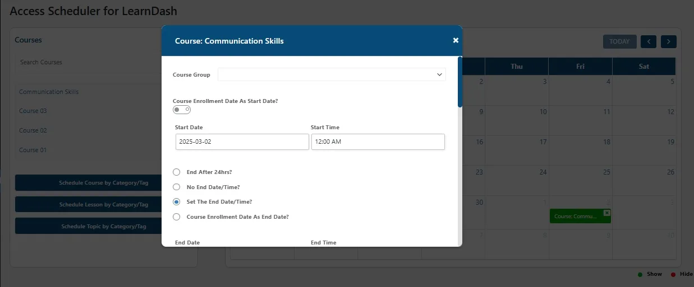Click the Sat column header
The width and height of the screenshot is (694, 287).
click(x=644, y=67)
